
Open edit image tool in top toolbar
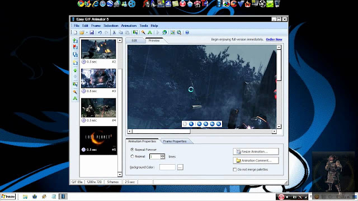tap(135, 32)
